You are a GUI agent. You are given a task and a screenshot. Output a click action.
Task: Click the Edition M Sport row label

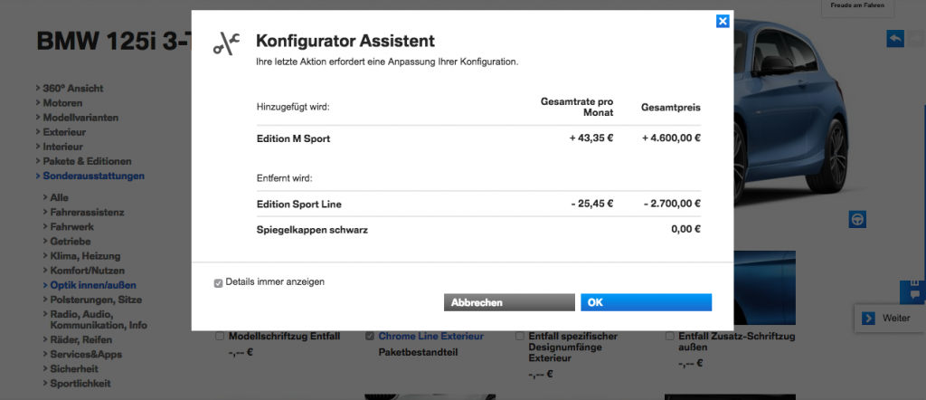coord(293,139)
